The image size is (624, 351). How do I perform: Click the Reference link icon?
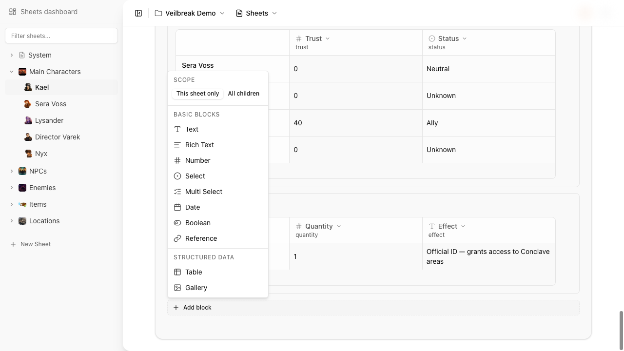[x=177, y=238]
